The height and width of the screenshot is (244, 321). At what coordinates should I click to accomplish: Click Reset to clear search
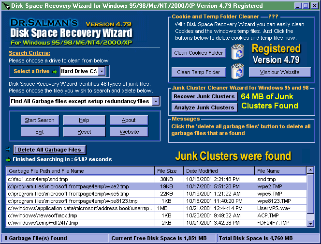point(84,132)
